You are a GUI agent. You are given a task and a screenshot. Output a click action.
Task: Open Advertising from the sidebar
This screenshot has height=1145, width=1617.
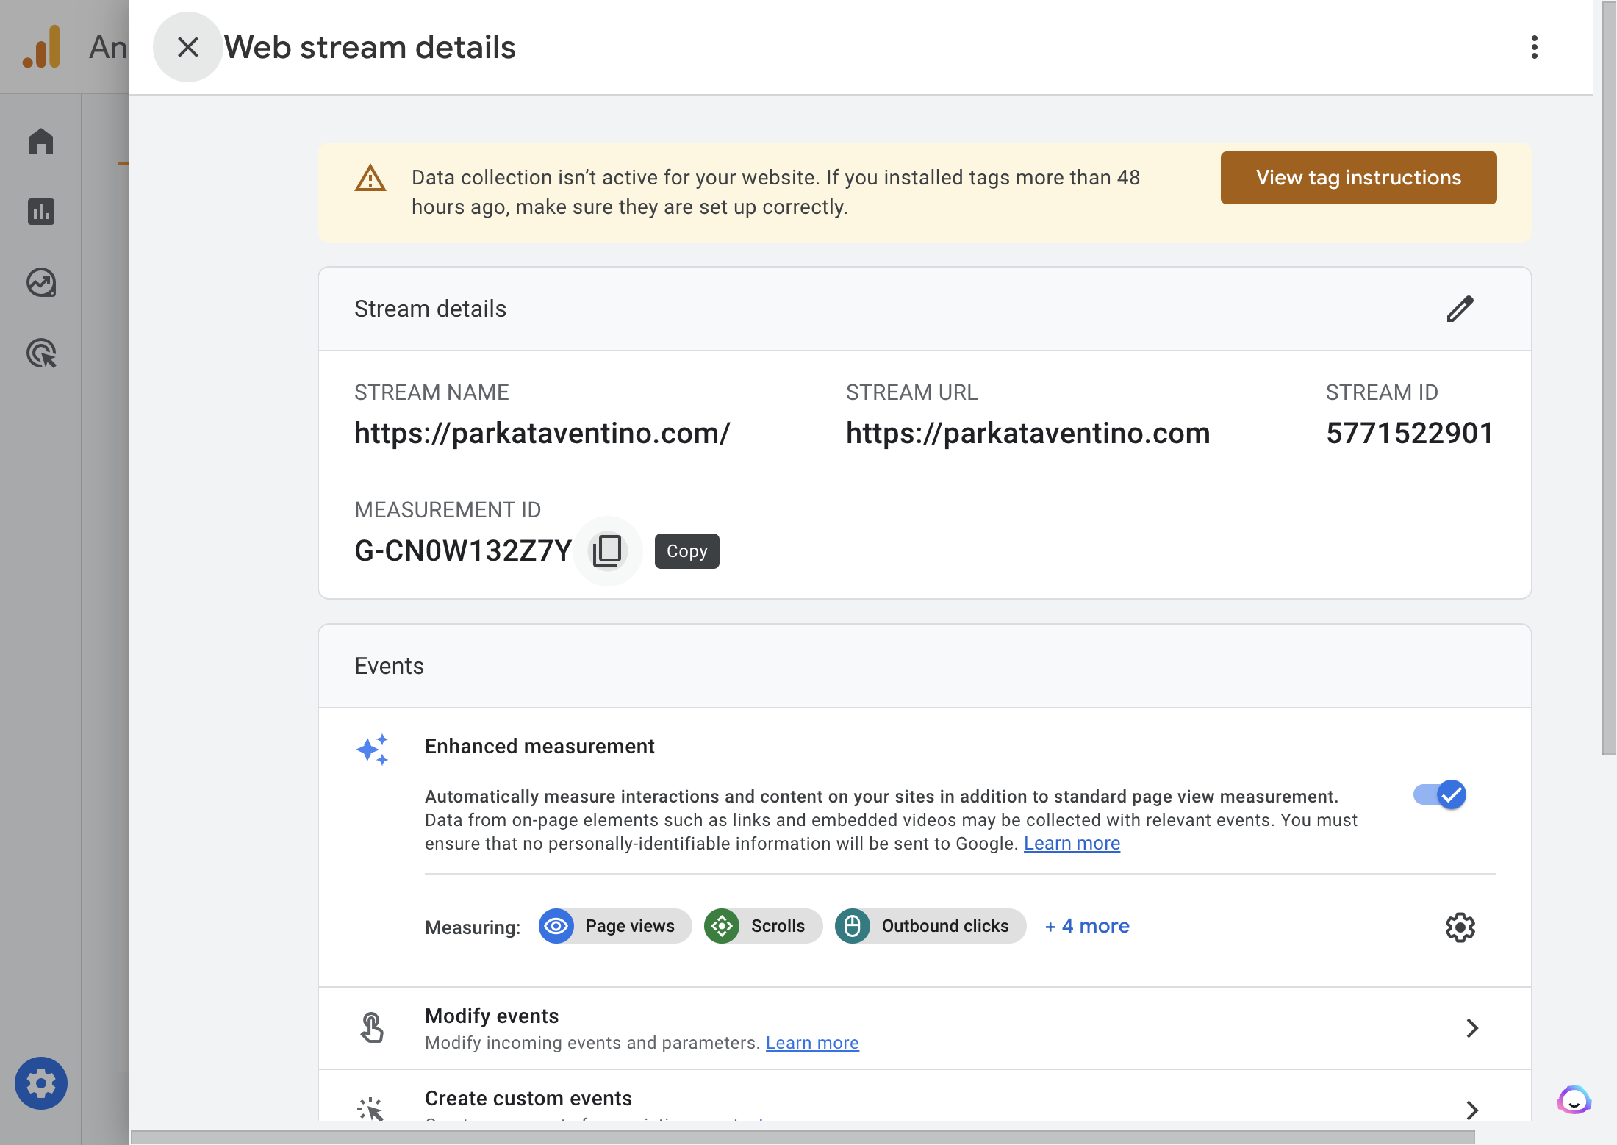tap(41, 353)
